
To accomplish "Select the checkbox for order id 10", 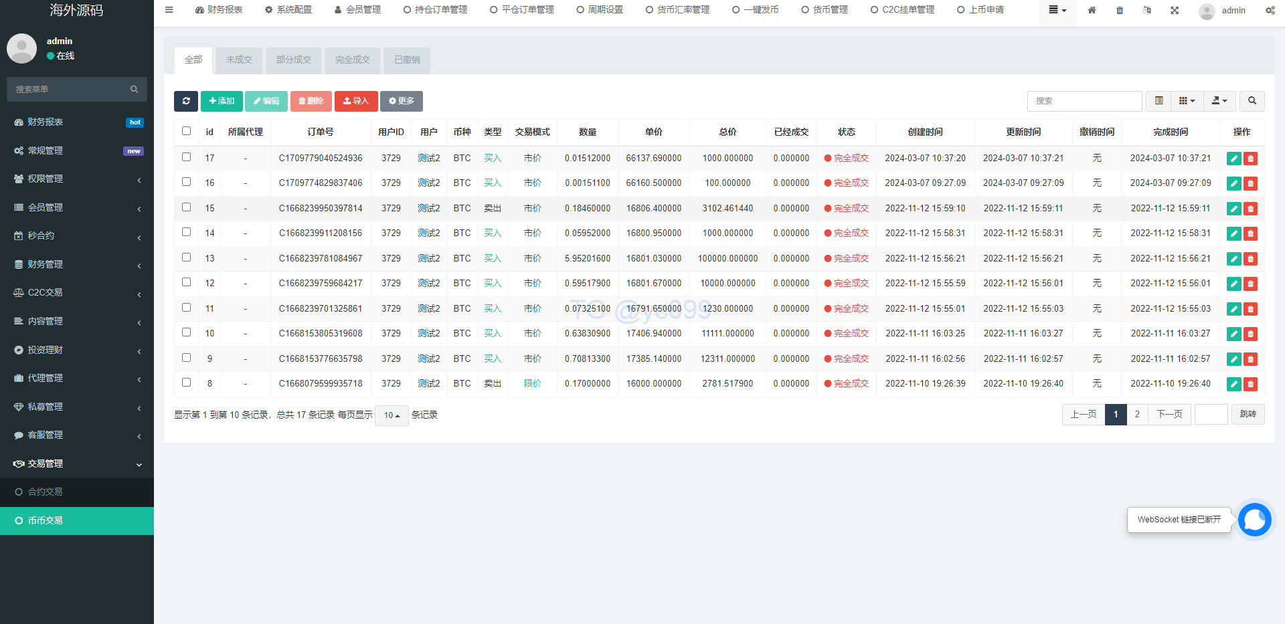I will (x=187, y=332).
